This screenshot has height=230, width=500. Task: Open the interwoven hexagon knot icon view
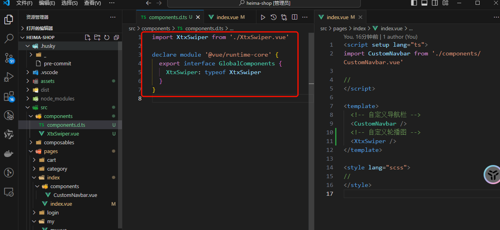pyautogui.click(x=9, y=134)
